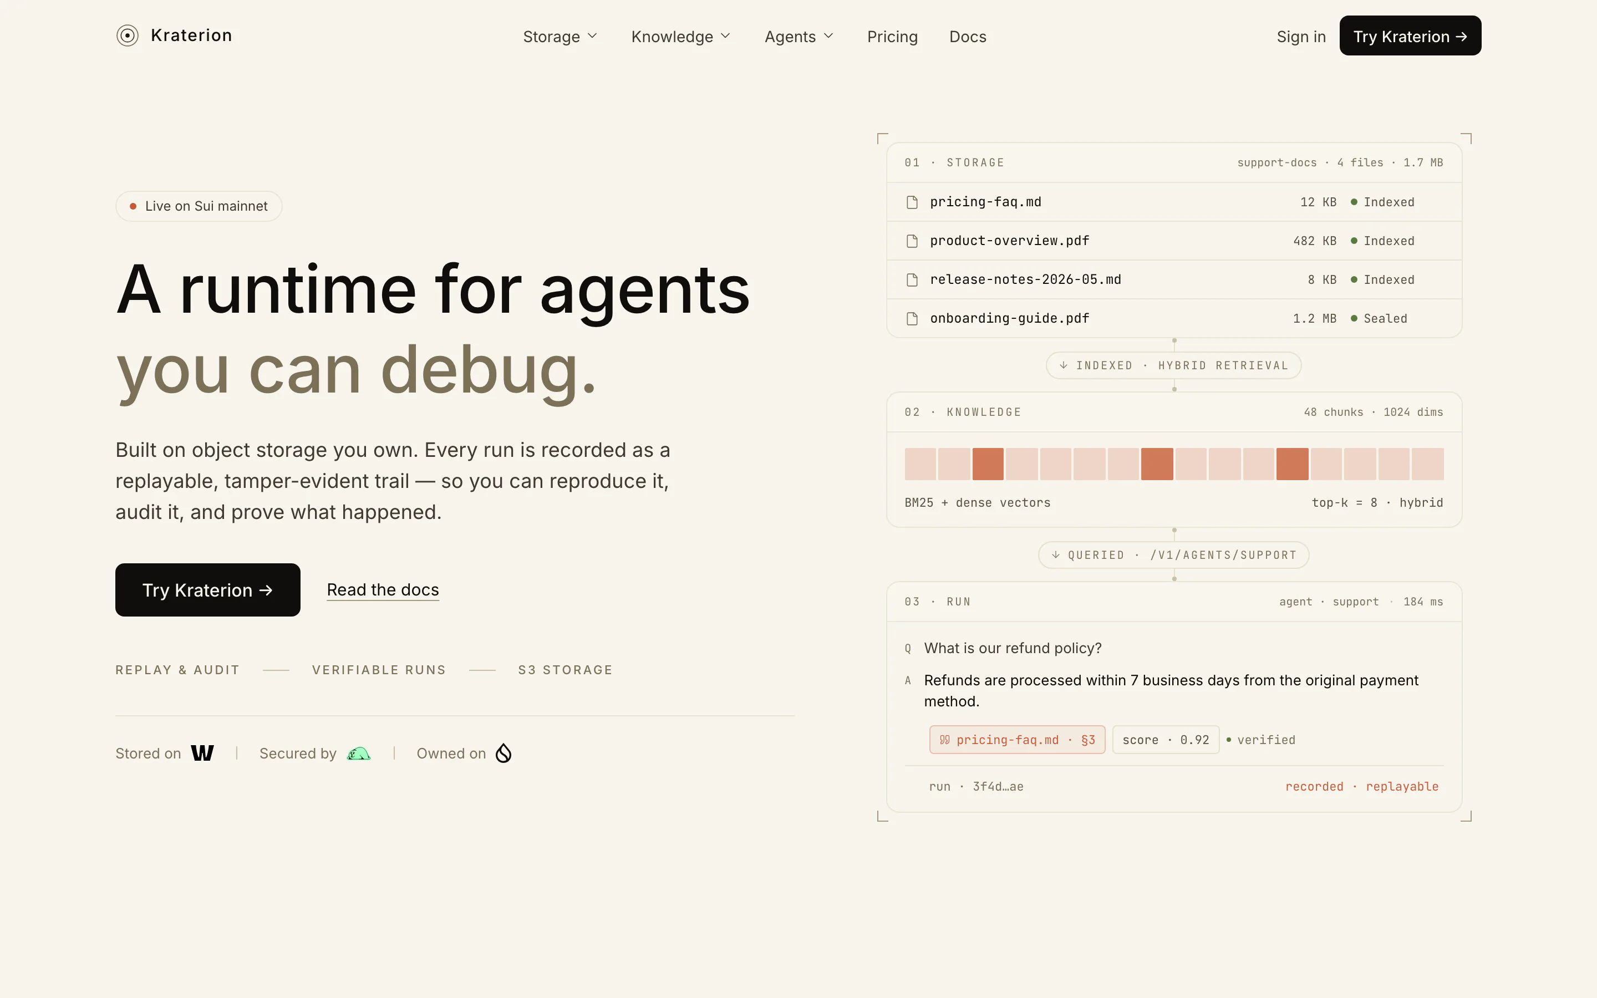Viewport: 1597px width, 998px height.
Task: Click the header Try Kraterion button
Action: (1410, 35)
